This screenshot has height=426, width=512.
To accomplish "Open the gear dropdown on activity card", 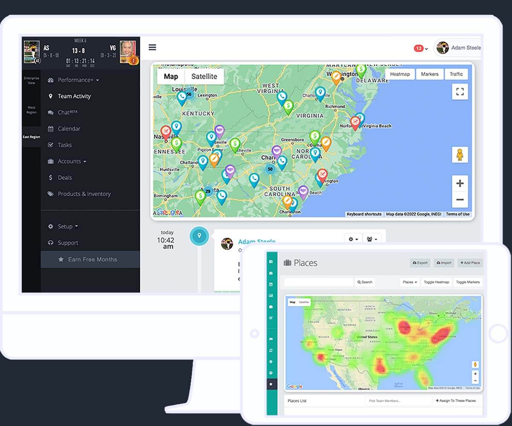I will coord(353,239).
